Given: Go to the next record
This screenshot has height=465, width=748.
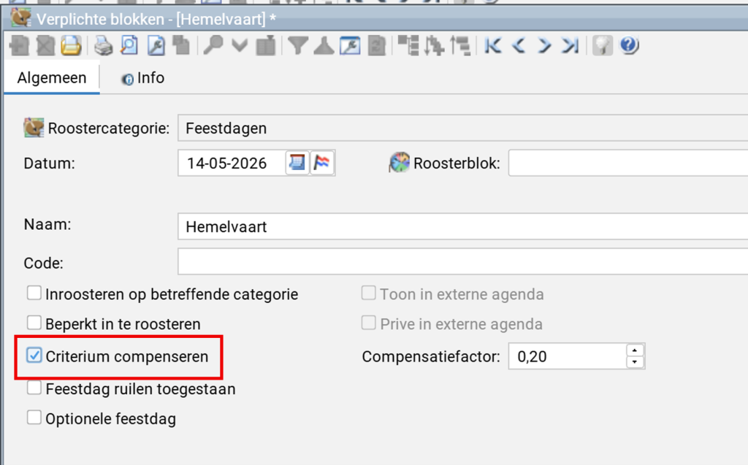Looking at the screenshot, I should (x=544, y=47).
